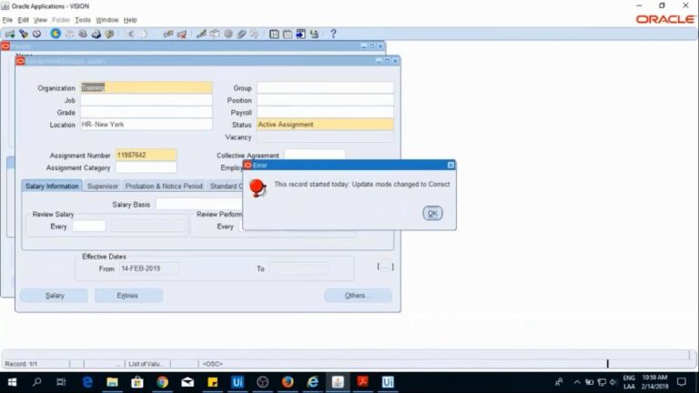Click the toolbar icon with the blue arrow

301,34
